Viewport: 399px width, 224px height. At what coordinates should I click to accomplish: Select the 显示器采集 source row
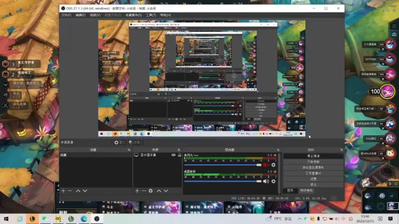[158, 155]
